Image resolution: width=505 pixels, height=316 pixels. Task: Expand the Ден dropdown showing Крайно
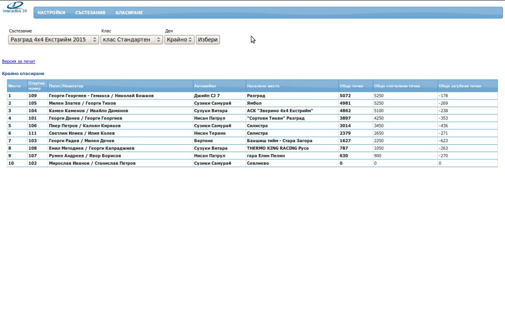(179, 39)
